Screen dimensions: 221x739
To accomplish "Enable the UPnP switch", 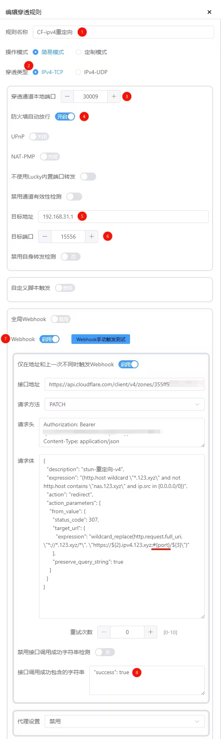I will point(39,137).
